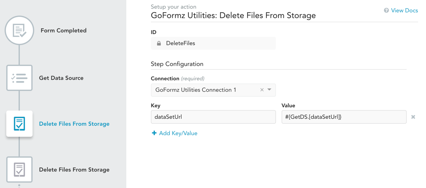The height and width of the screenshot is (188, 426).
Task: Remove the dataSetUrl key/value row
Action: (413, 117)
